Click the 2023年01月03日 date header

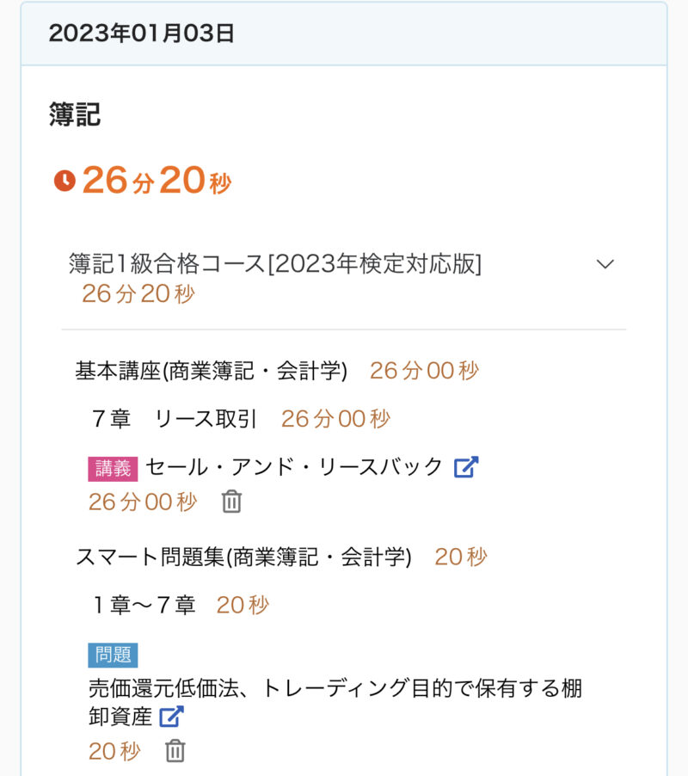(x=142, y=34)
